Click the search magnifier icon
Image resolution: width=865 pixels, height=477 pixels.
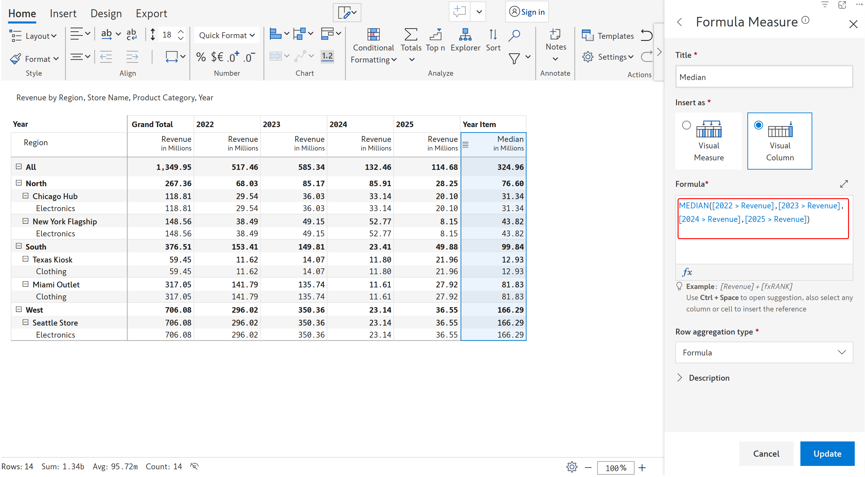click(514, 35)
